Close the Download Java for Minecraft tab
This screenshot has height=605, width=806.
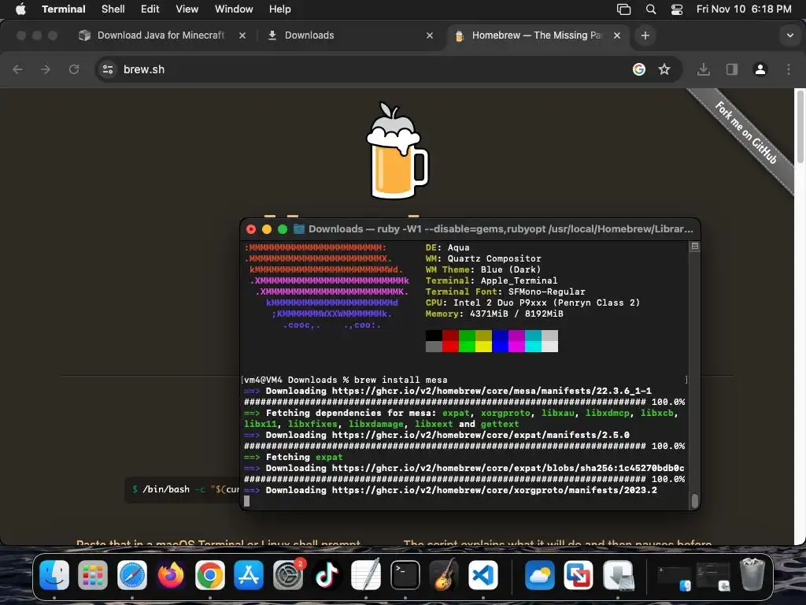click(242, 35)
